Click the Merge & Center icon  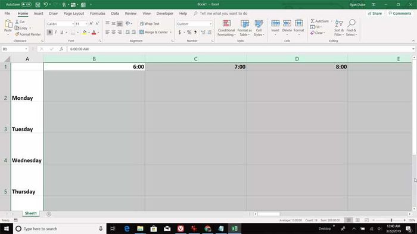[x=142, y=32]
